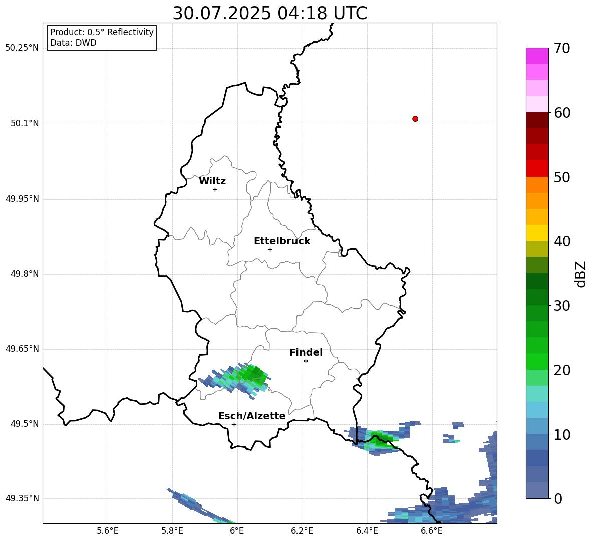Screen dimensions: 593x541
Task: Click the 'Data: DWD' label
Action: click(x=73, y=43)
